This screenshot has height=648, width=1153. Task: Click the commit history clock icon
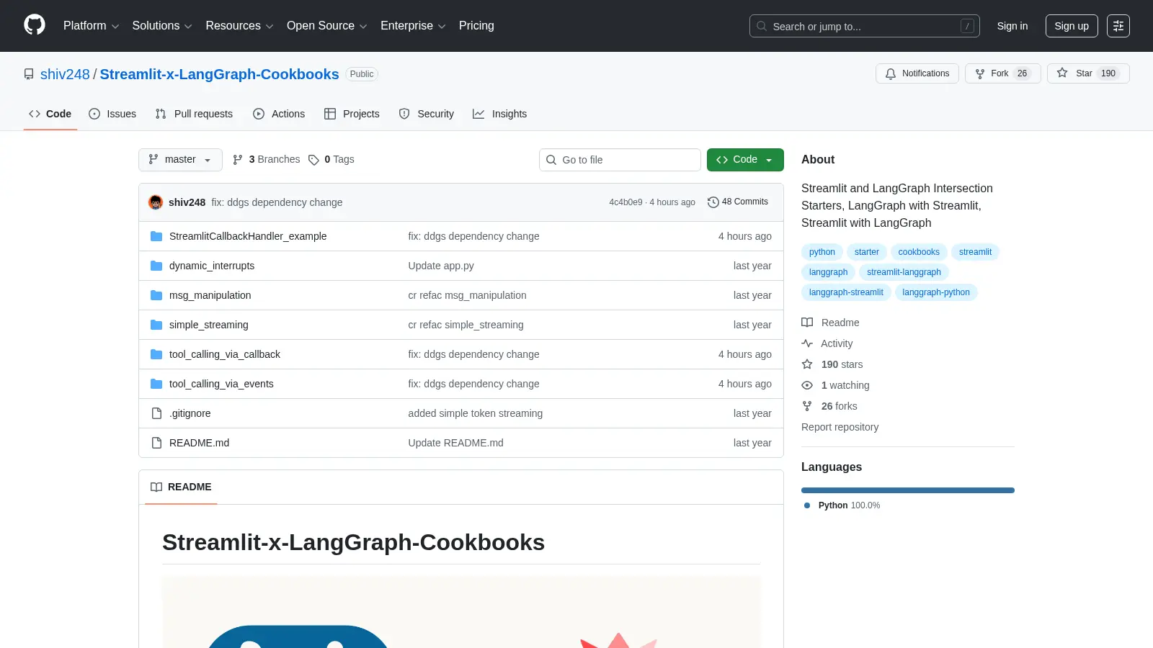(713, 202)
